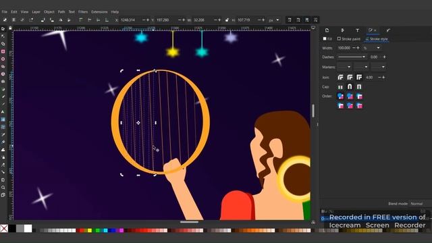Open the mid marker dropdown
This screenshot has width=432, height=243.
[361, 67]
